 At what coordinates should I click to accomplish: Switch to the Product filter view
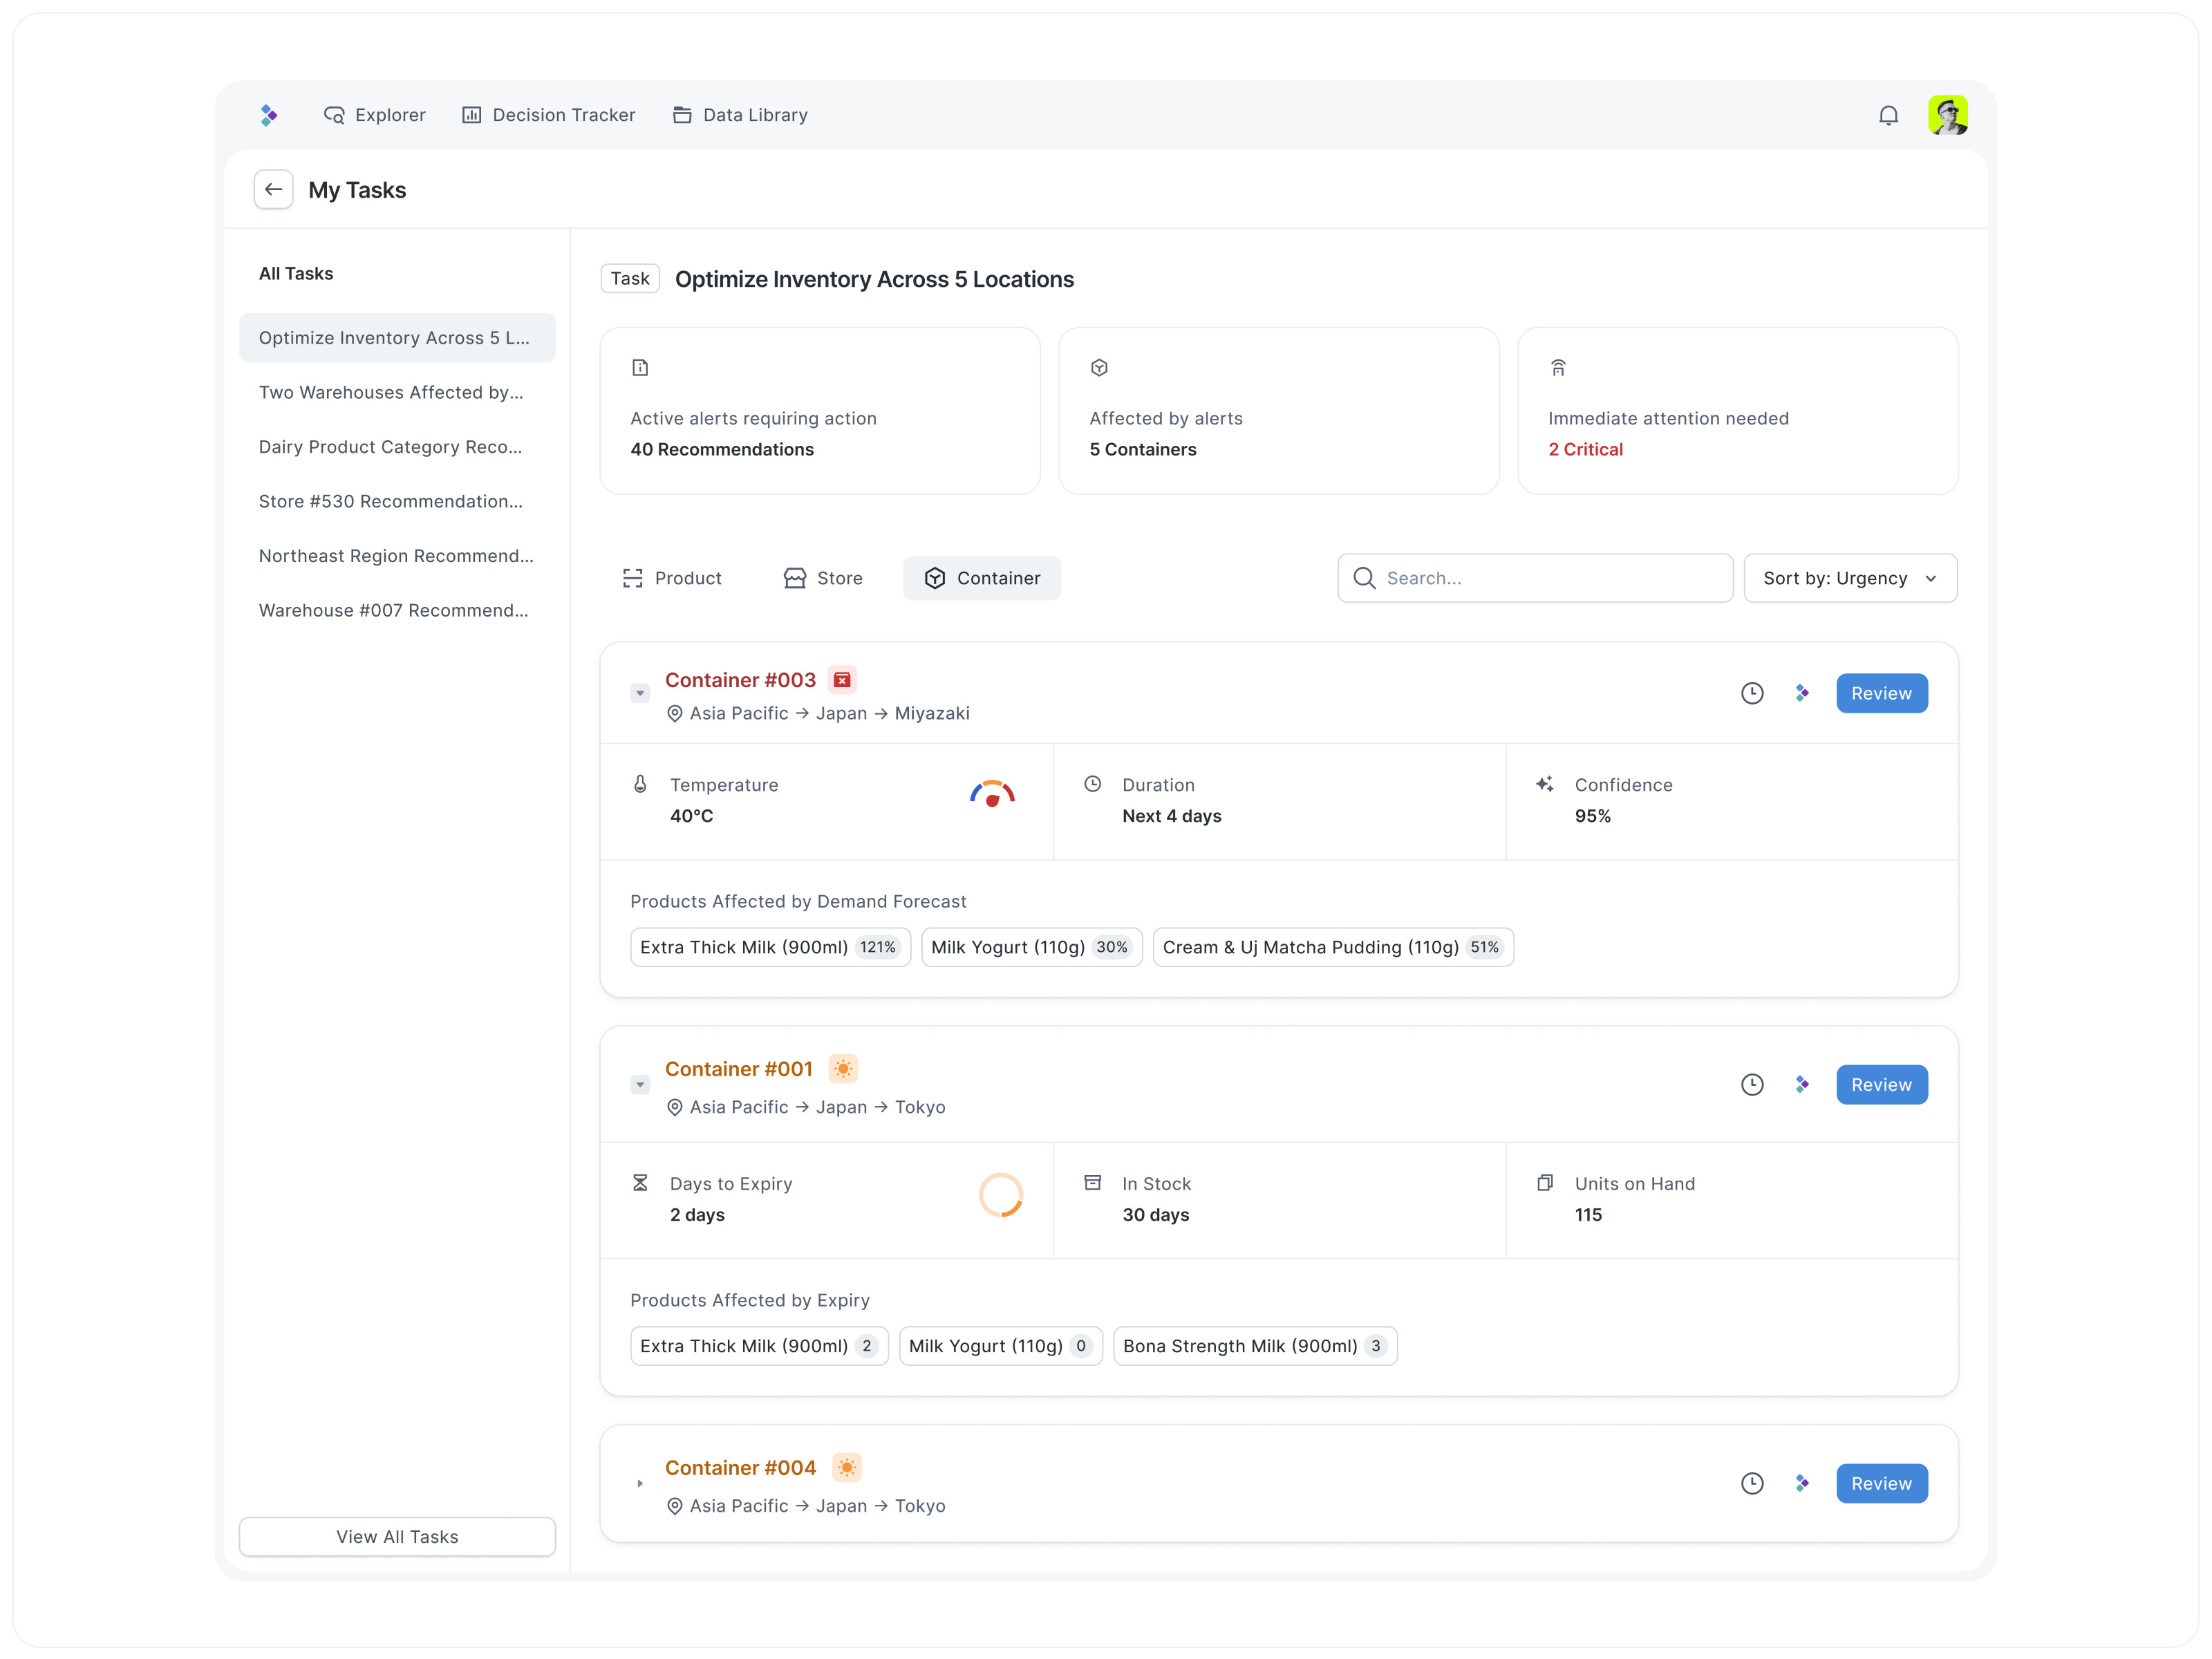(x=673, y=578)
